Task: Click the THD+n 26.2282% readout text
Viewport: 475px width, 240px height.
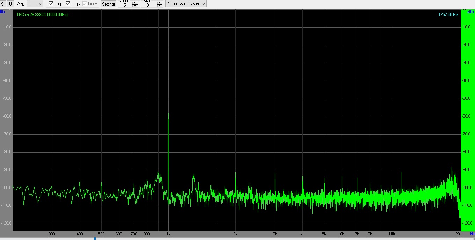Action: (x=42, y=15)
